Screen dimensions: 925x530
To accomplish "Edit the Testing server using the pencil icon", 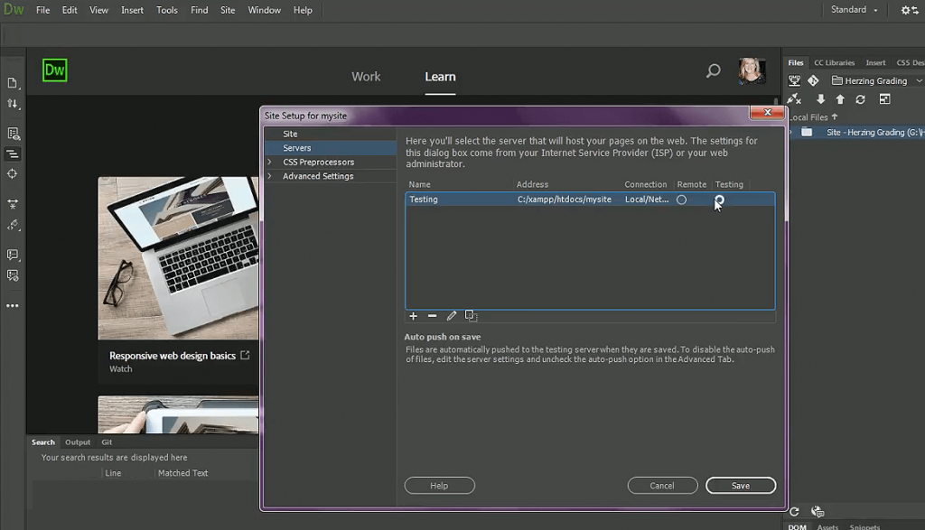I will pyautogui.click(x=452, y=316).
